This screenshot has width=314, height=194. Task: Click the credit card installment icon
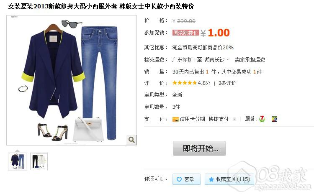(175, 120)
